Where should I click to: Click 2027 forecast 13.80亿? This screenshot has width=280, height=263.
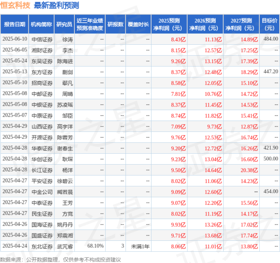[249, 247]
